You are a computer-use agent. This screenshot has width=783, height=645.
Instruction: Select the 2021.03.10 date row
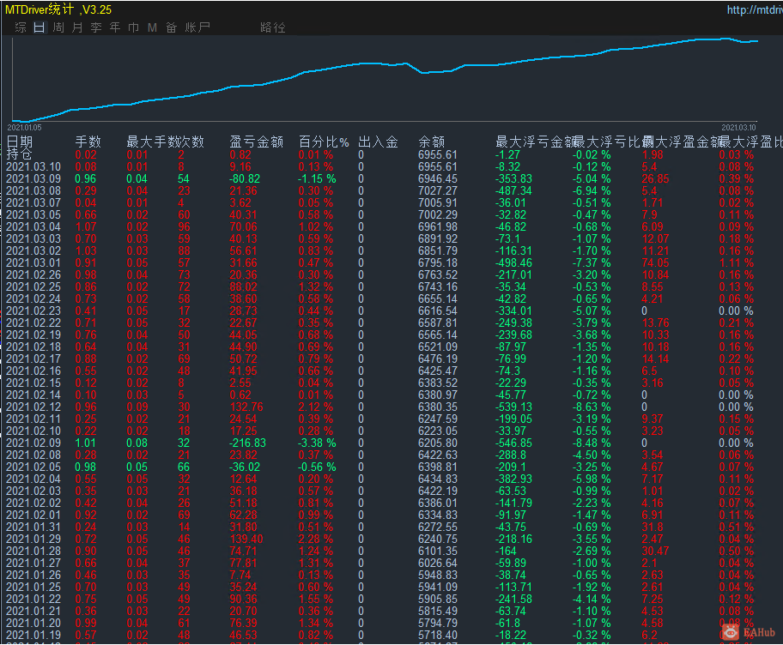(33, 166)
